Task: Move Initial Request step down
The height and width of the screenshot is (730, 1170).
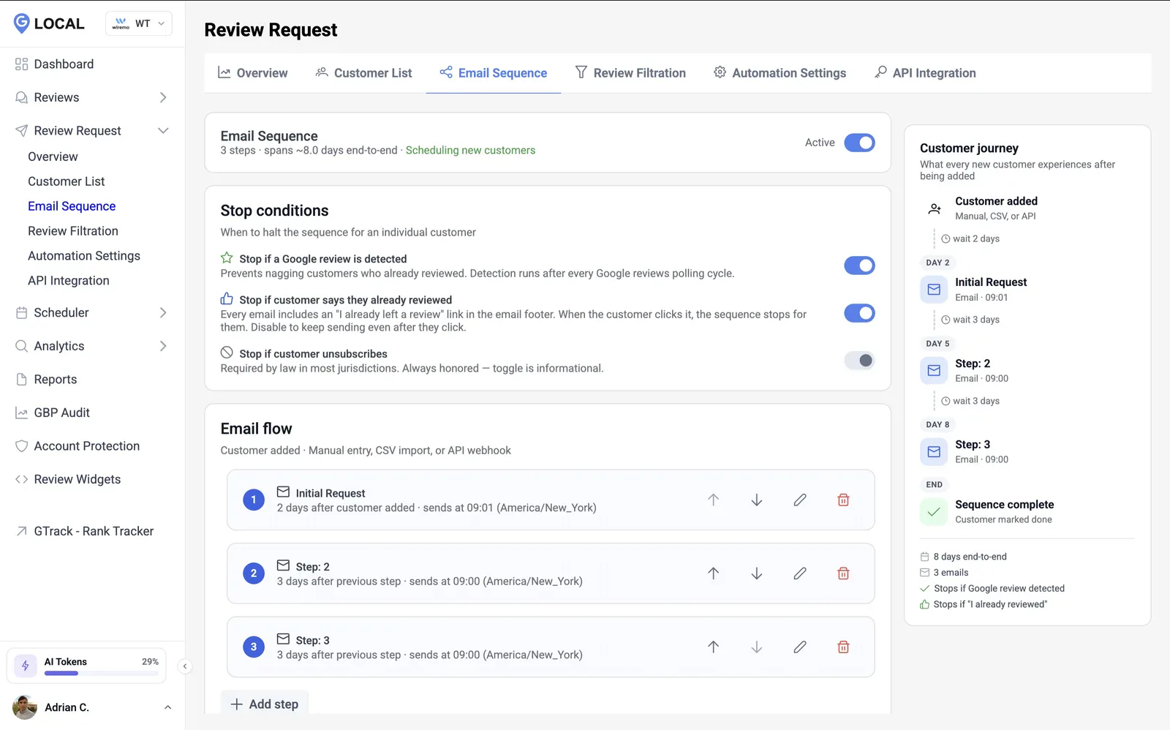Action: tap(757, 500)
